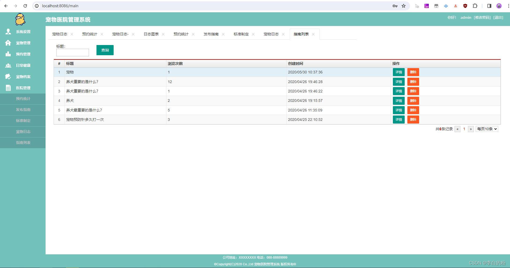The image size is (510, 268).
Task: Select the 2020/04/26 11:35:09 date cell
Action: 339,110
